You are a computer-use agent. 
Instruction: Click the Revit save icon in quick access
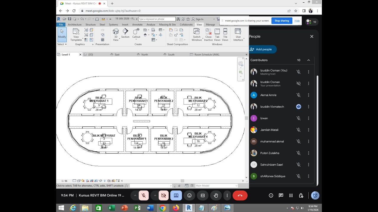70,19
